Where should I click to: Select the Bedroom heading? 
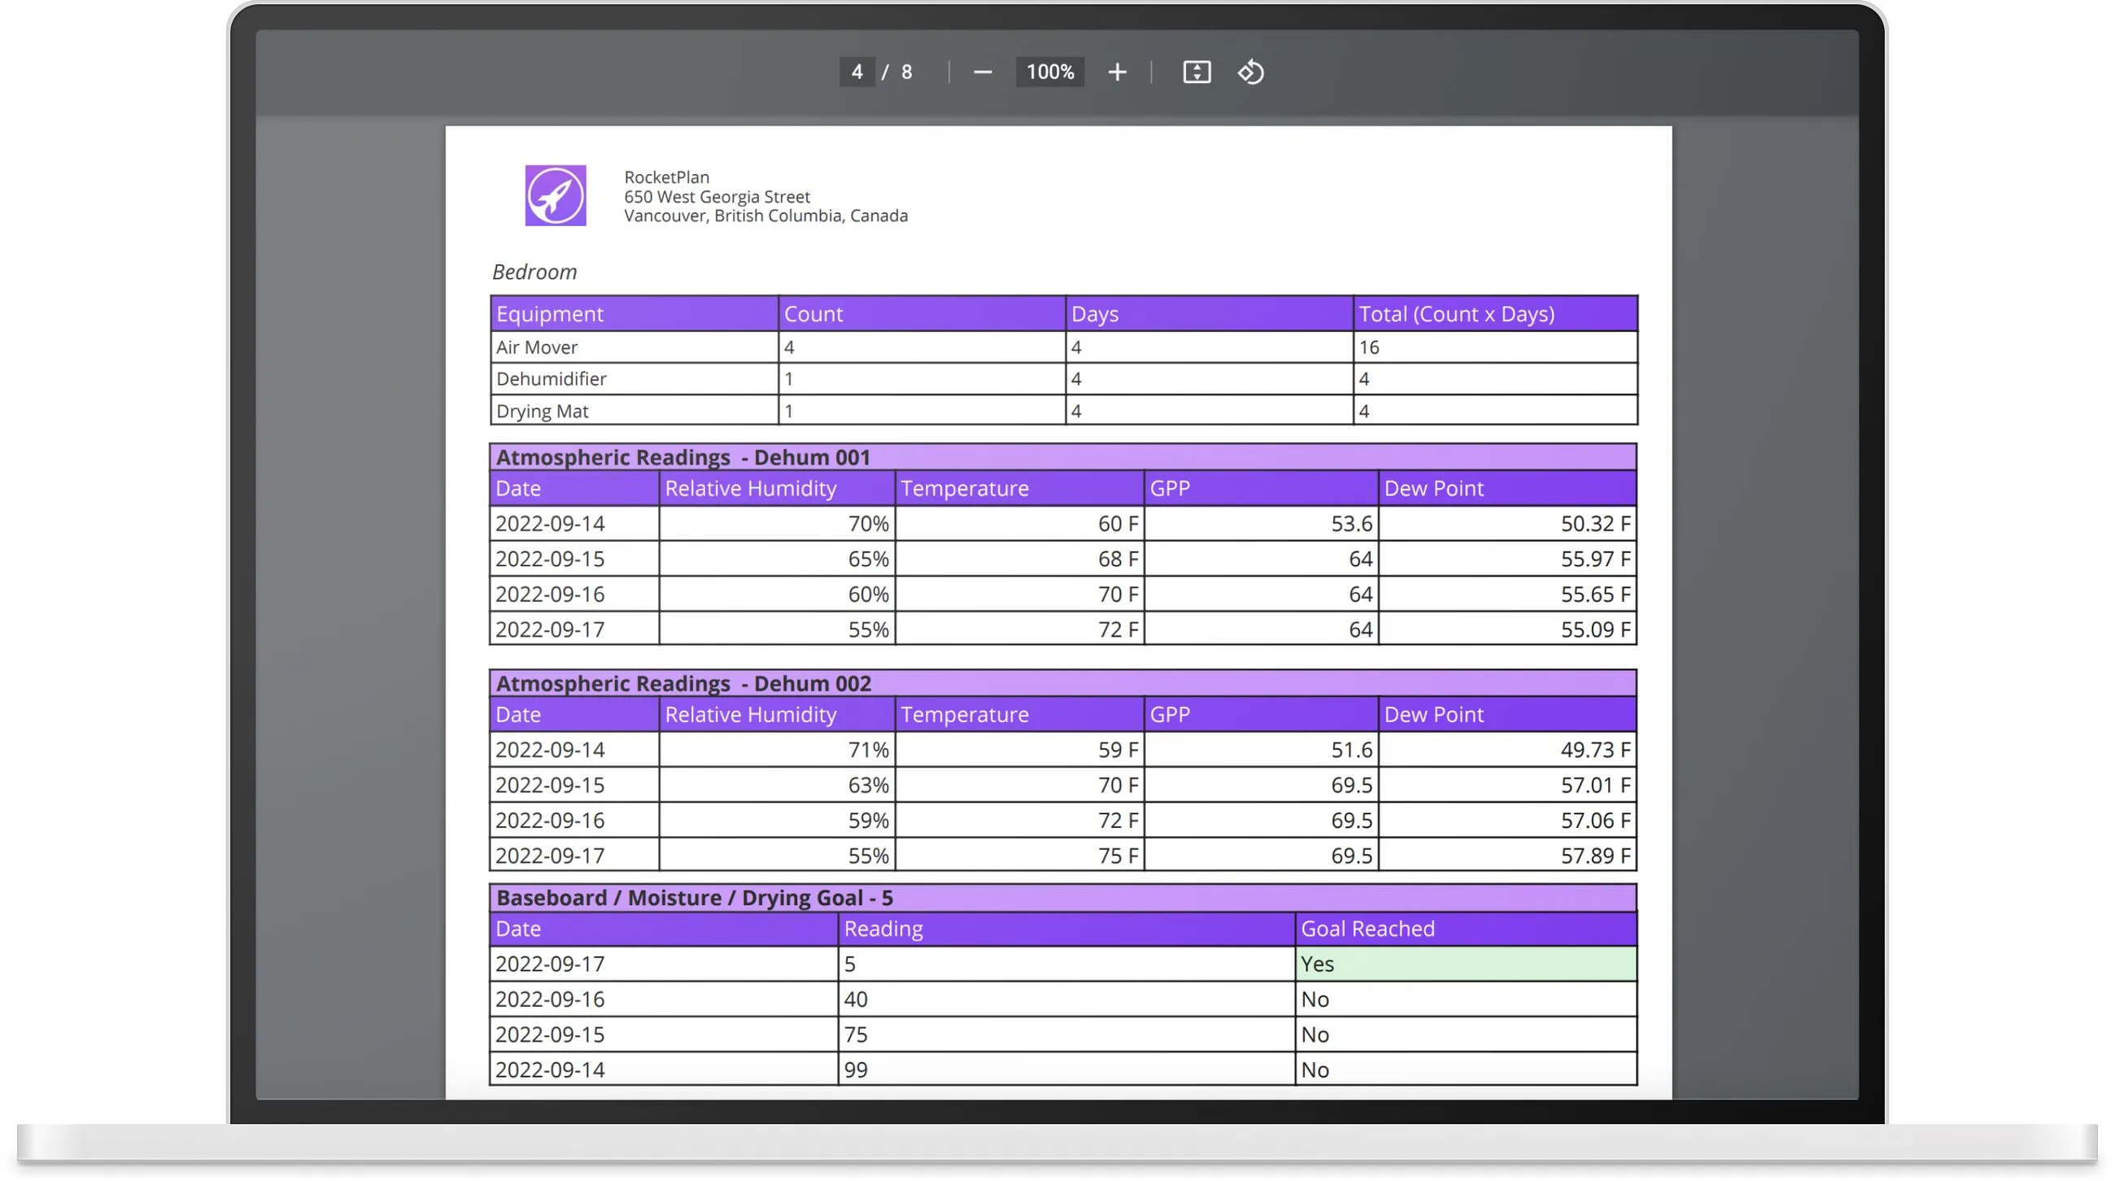(x=534, y=272)
